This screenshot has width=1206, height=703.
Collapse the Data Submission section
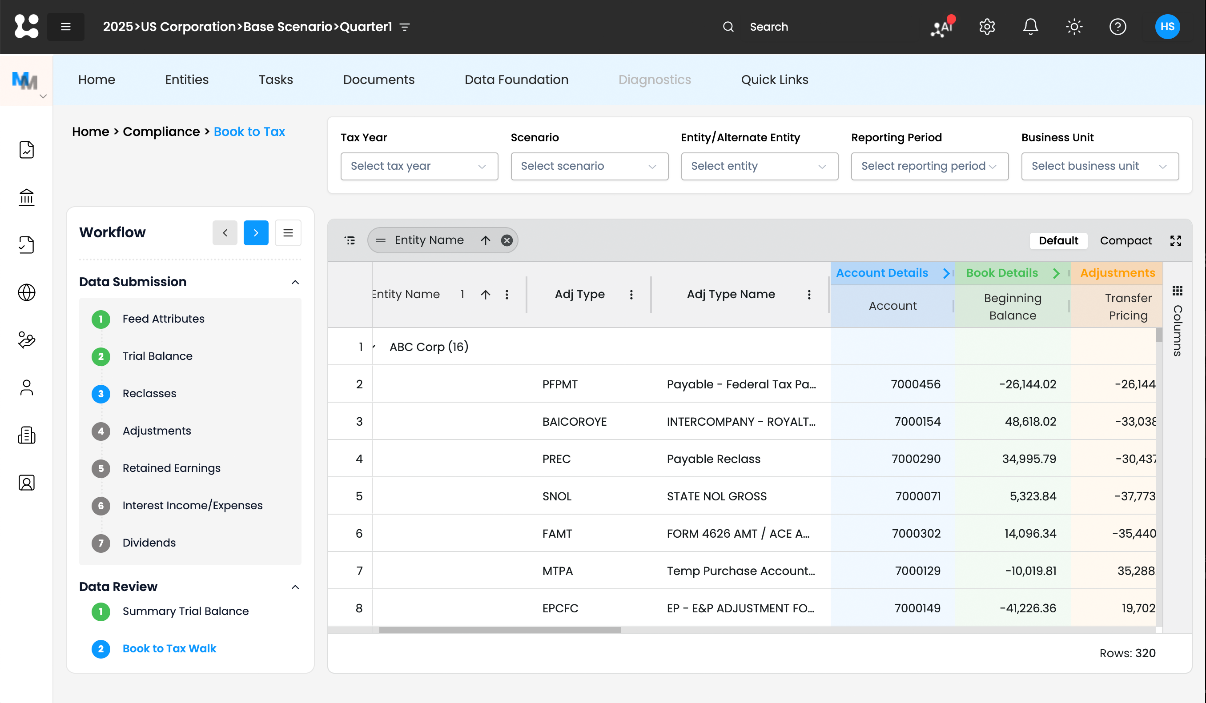pyautogui.click(x=295, y=282)
